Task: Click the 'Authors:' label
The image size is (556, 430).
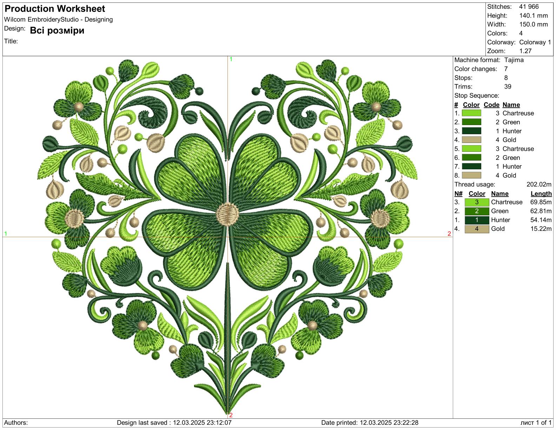Action: 16,423
